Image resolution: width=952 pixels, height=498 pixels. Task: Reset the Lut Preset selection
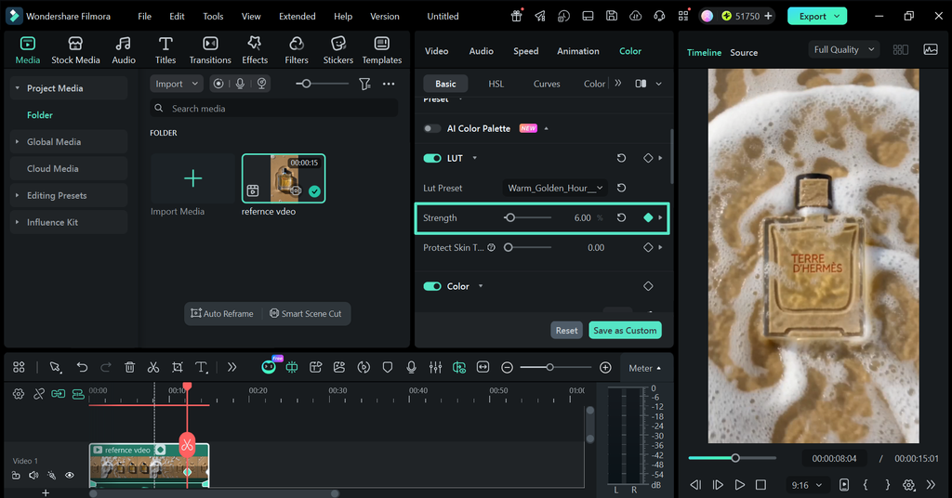tap(621, 188)
